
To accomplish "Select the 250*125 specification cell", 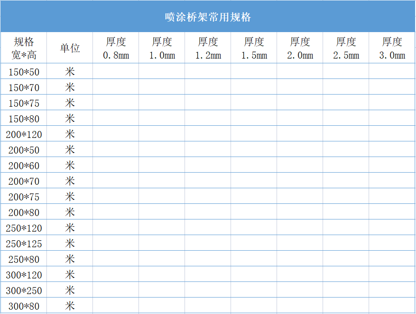I will pos(24,243).
